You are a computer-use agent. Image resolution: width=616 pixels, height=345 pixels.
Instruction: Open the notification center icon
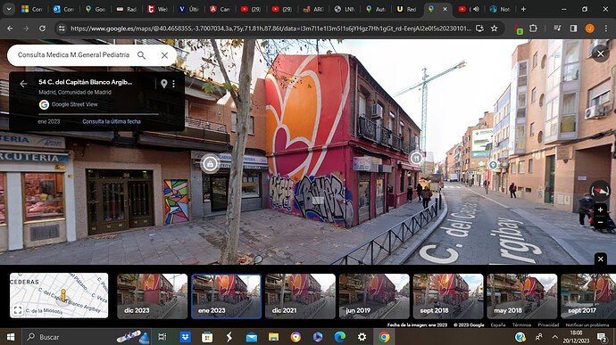click(x=602, y=337)
